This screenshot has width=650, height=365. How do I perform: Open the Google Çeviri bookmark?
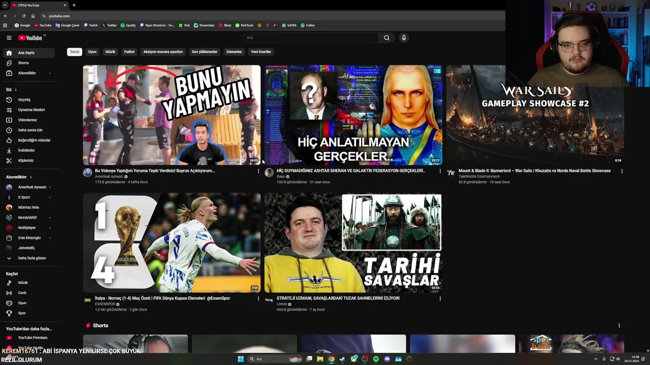(x=68, y=25)
